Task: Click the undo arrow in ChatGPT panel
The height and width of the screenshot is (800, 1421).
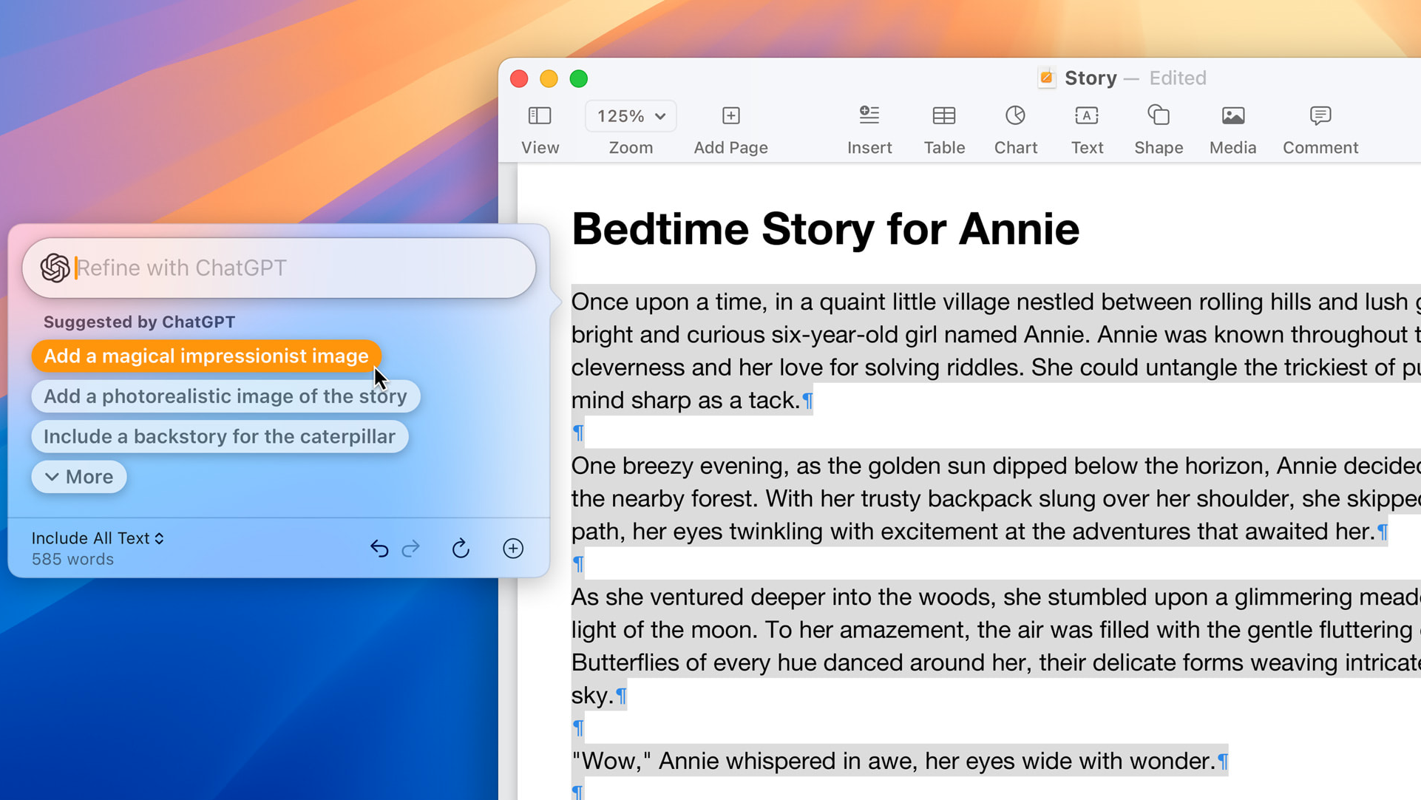Action: click(x=379, y=549)
